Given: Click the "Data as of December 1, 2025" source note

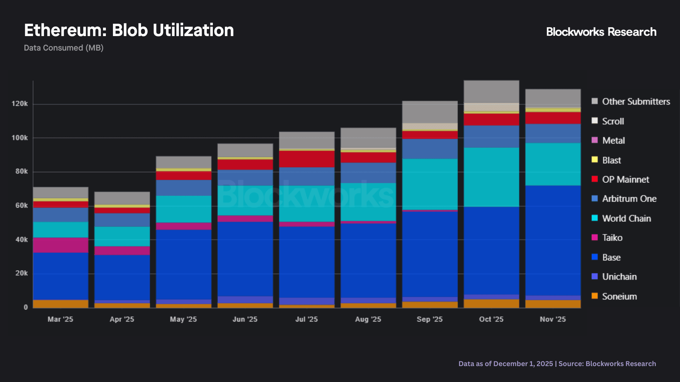Looking at the screenshot, I should (x=506, y=364).
